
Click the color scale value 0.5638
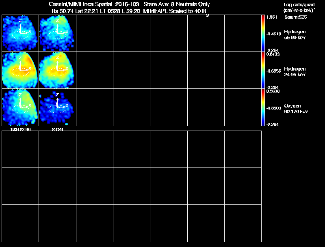pos(273,91)
